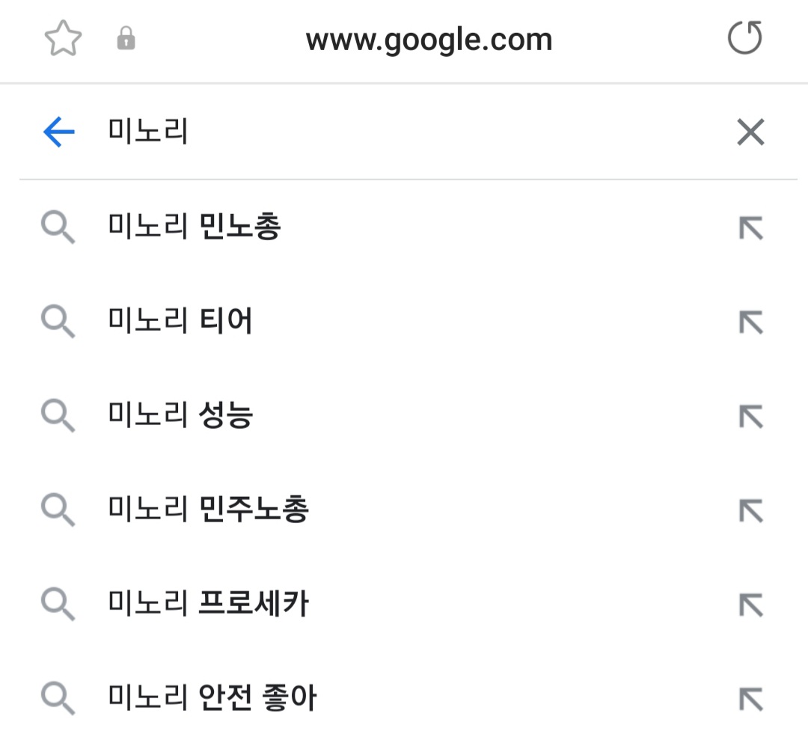Search for 미노리 프로세카 suggestion
This screenshot has height=740, width=808.
coord(209,605)
